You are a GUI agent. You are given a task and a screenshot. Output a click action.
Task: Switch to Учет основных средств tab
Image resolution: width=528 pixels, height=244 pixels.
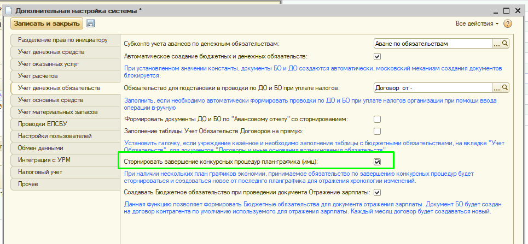[x=50, y=100]
